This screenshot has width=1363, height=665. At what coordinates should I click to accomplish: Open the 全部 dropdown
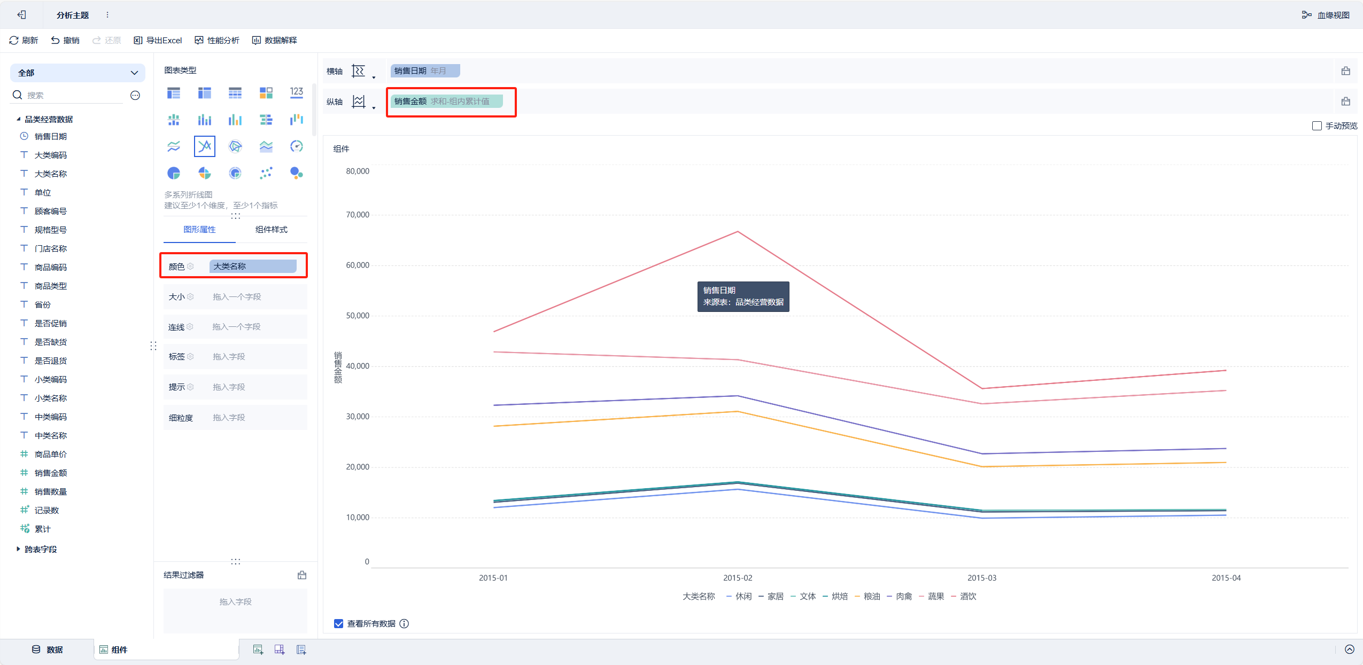click(78, 73)
